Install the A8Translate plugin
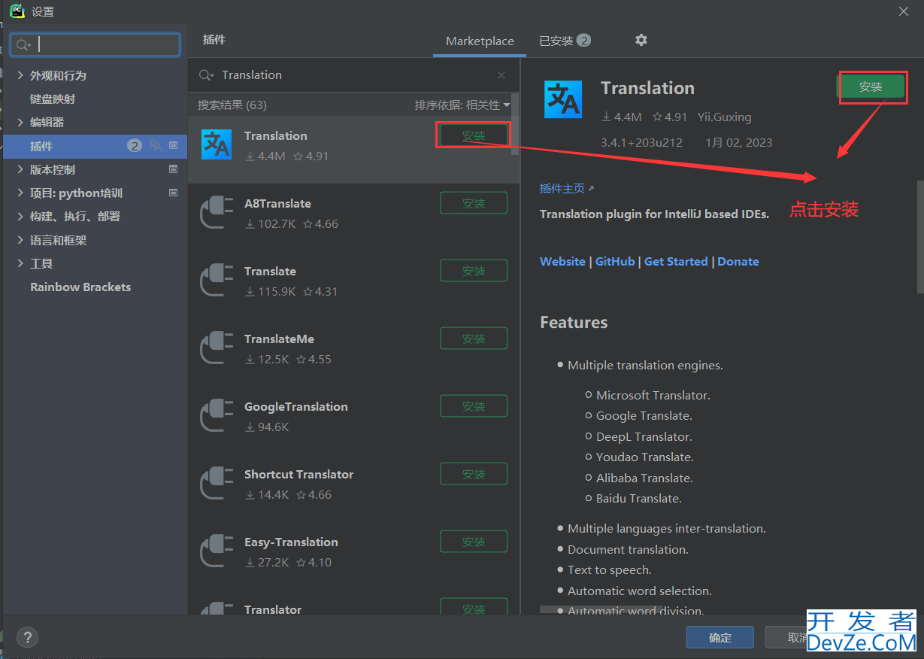This screenshot has height=659, width=924. (474, 203)
